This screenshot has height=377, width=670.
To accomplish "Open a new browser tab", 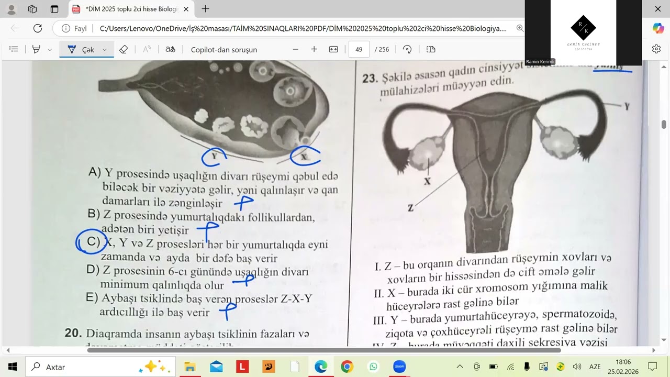I will [x=205, y=9].
